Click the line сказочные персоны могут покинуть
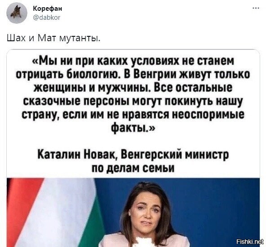 coord(133,101)
